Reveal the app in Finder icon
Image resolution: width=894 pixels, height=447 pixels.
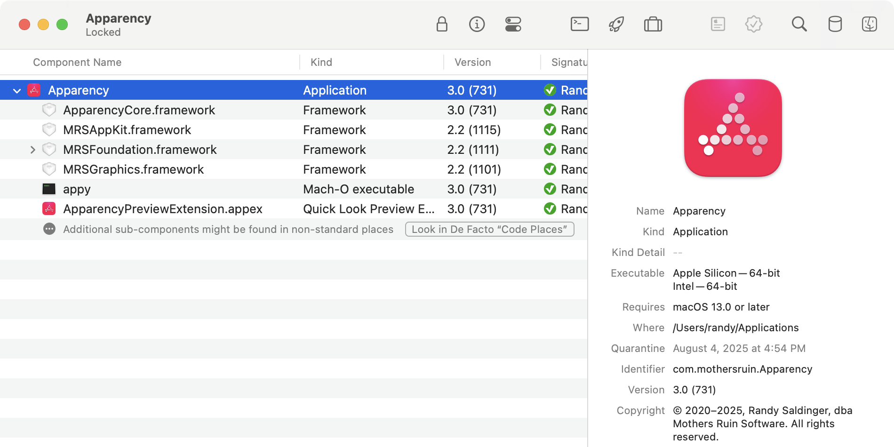(870, 24)
